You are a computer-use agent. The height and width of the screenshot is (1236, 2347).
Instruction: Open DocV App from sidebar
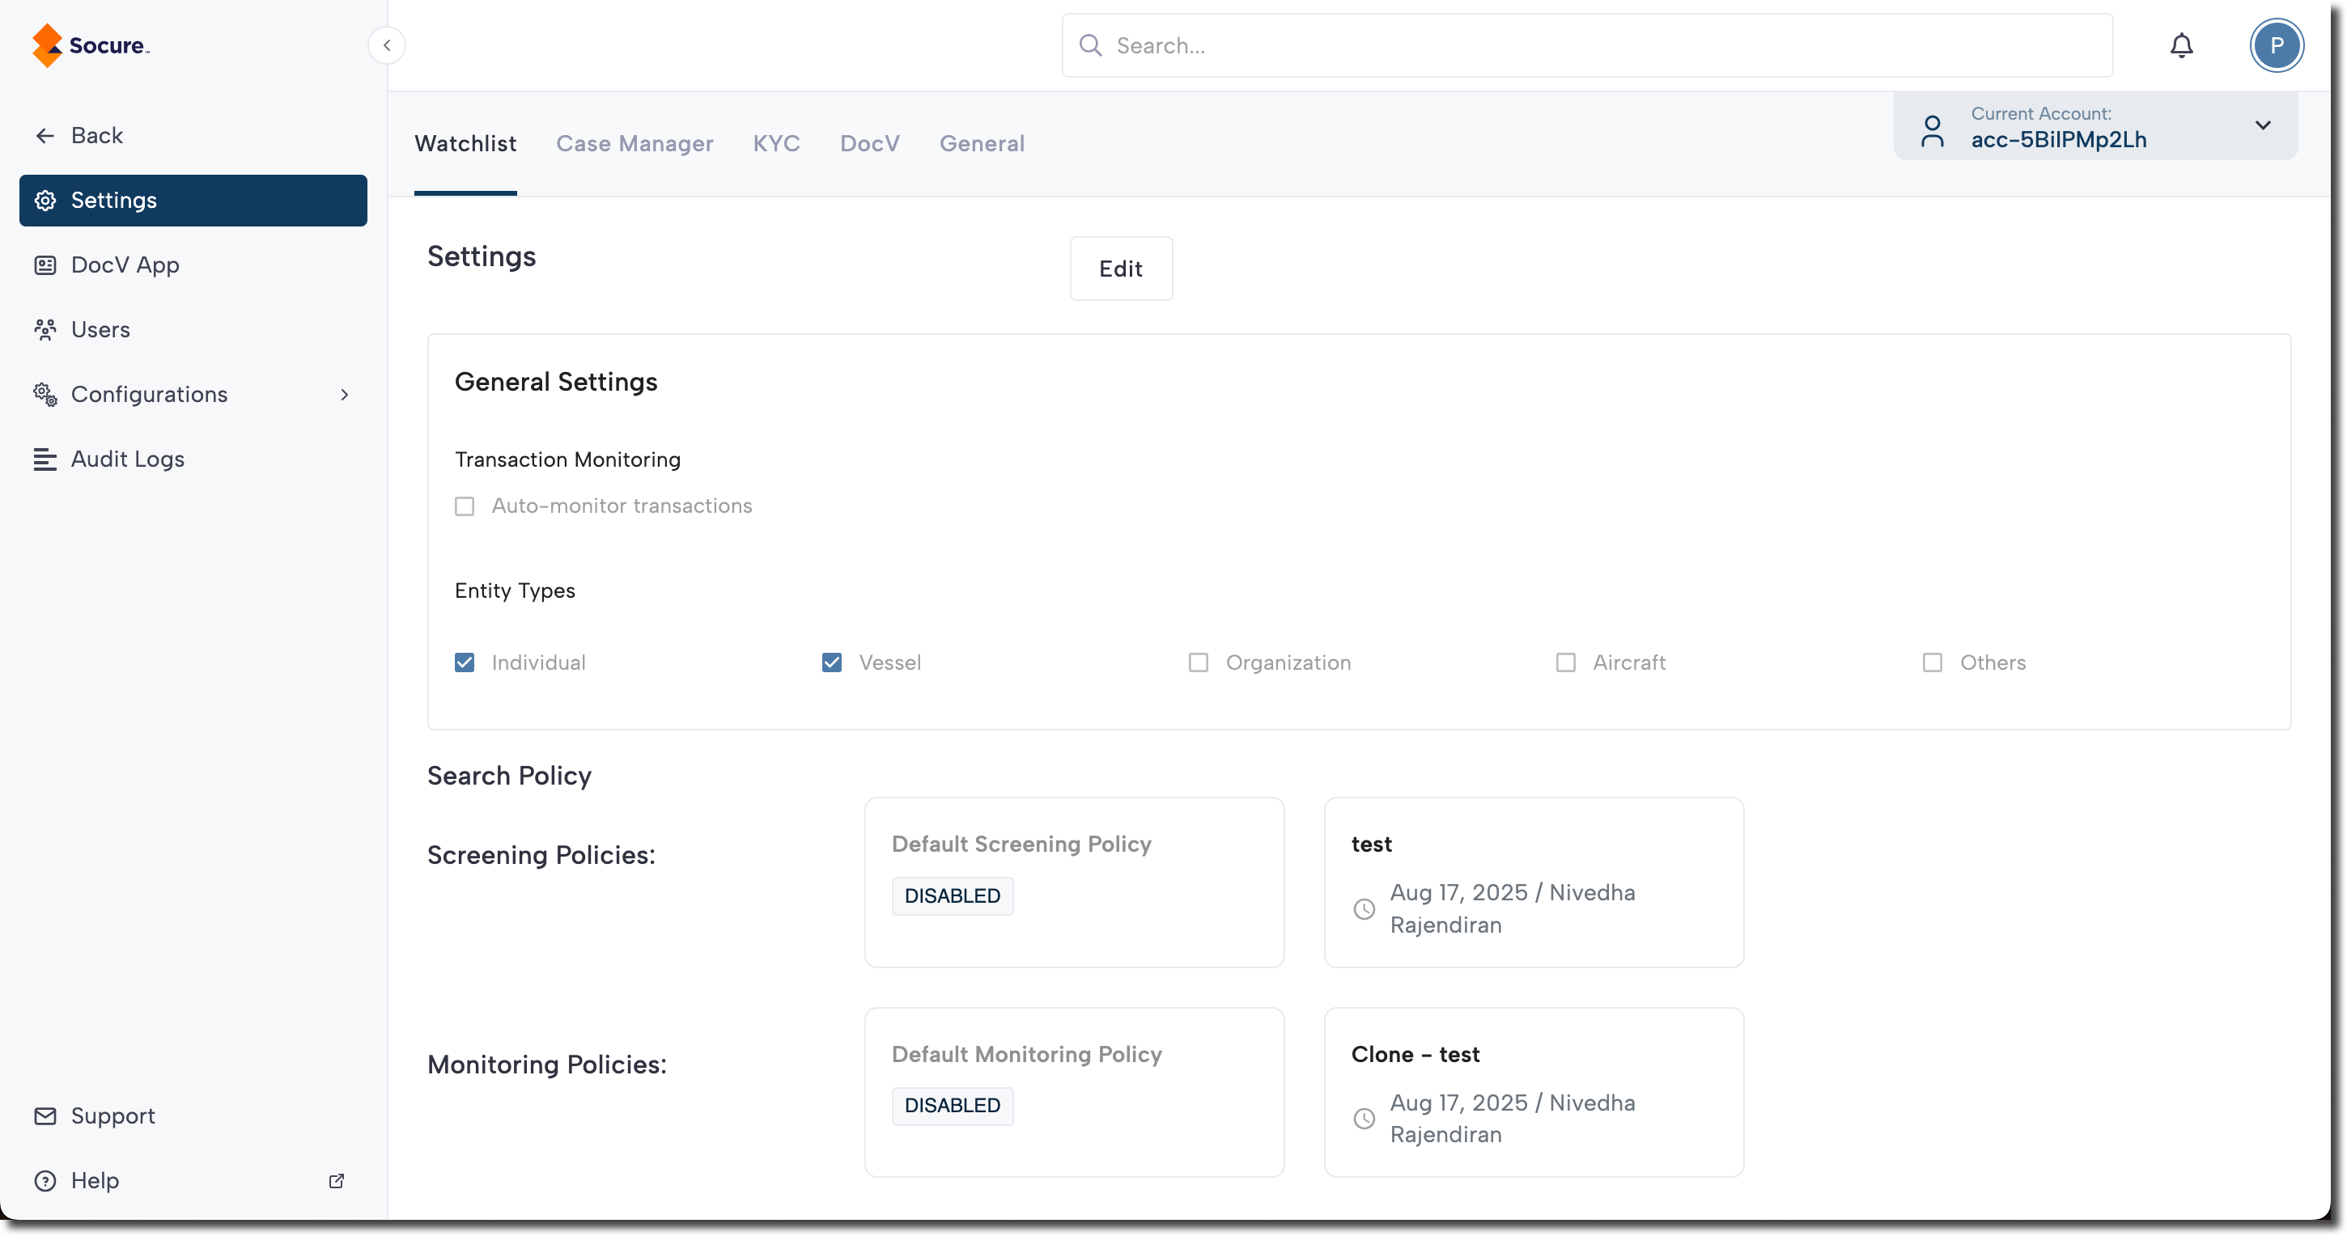(125, 265)
